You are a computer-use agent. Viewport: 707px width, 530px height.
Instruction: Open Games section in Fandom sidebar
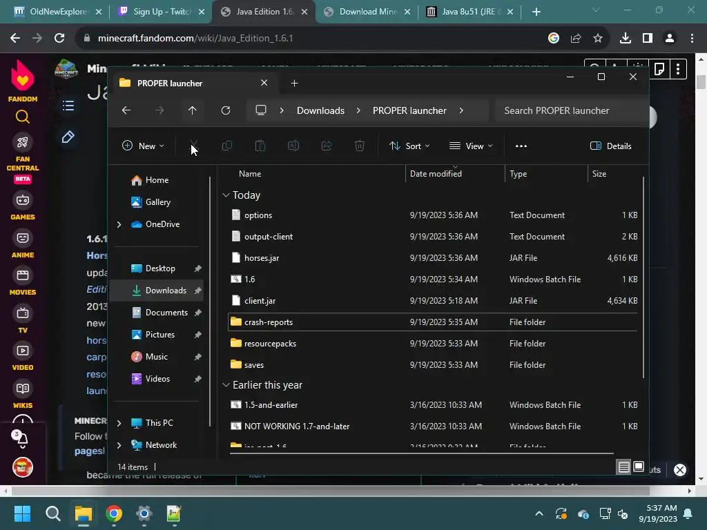click(23, 207)
